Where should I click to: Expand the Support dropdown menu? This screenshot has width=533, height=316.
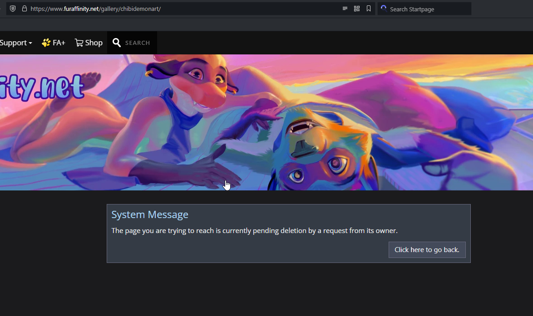(16, 43)
